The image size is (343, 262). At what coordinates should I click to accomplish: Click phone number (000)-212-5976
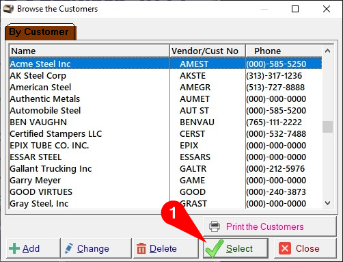[x=275, y=168]
